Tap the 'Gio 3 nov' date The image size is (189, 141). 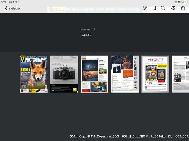click(13, 2)
